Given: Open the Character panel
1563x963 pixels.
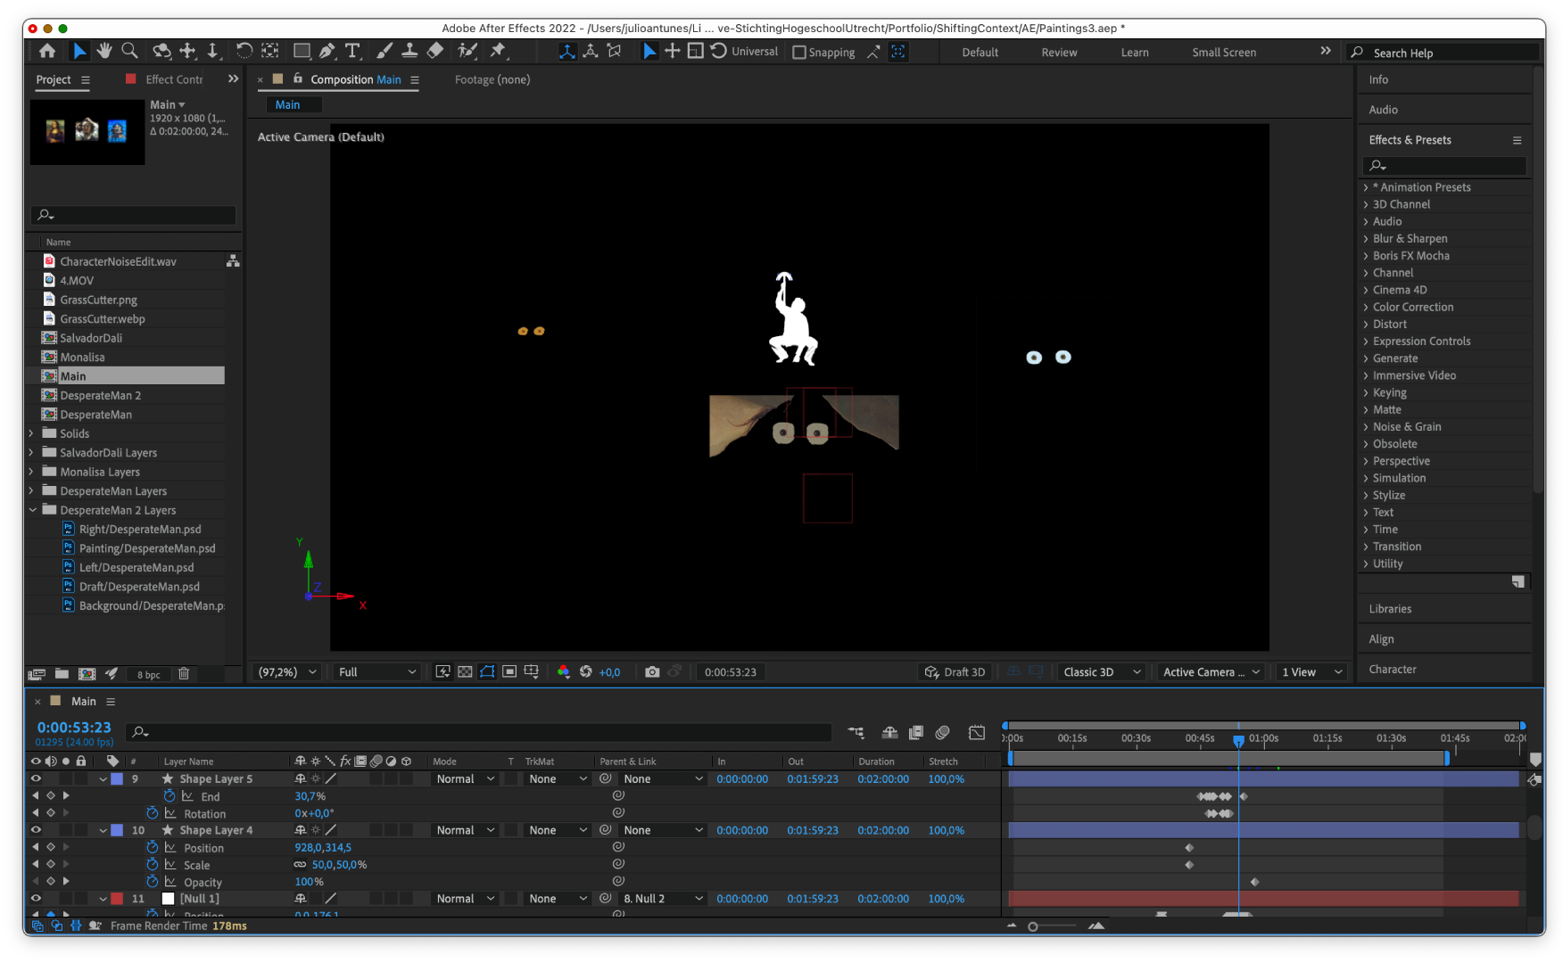Looking at the screenshot, I should click(1392, 670).
